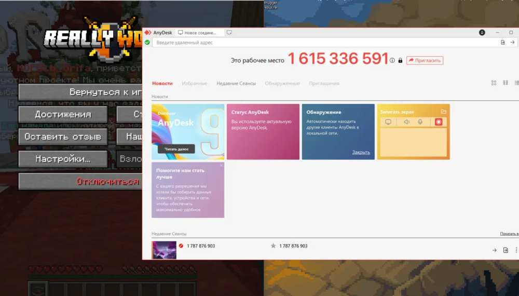
Task: Switch to the 'Обнаруженные' tab
Action: pos(282,84)
